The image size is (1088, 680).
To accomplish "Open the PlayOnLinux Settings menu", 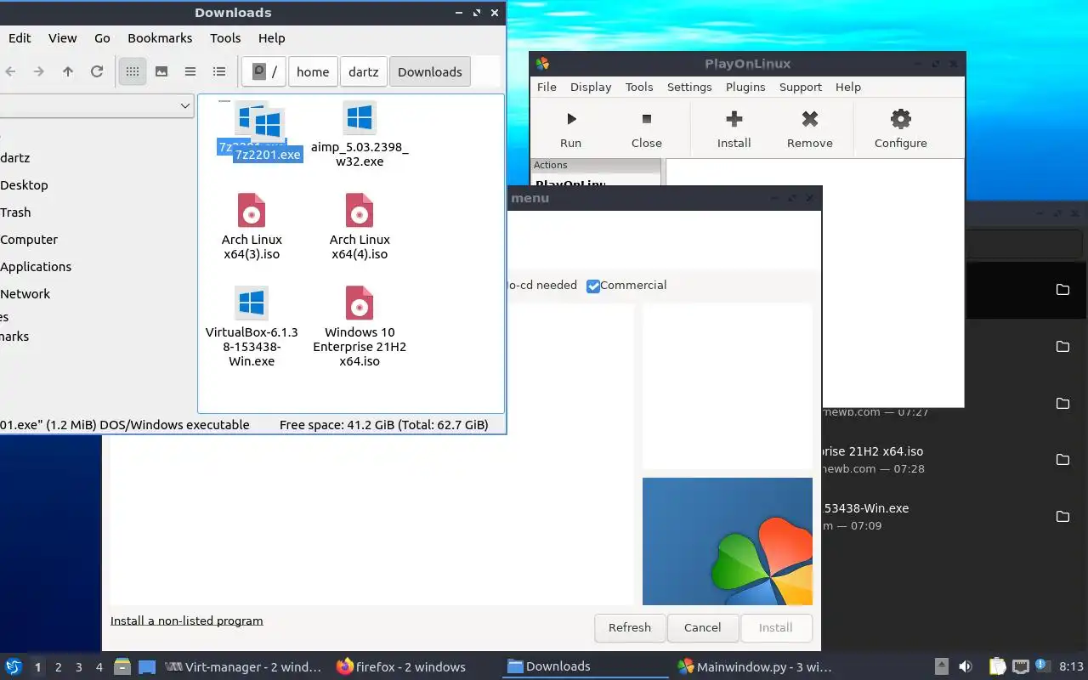I will click(689, 87).
